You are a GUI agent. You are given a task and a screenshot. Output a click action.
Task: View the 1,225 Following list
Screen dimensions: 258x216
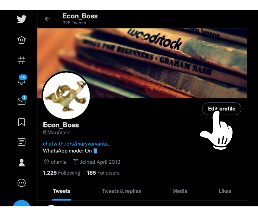(61, 173)
